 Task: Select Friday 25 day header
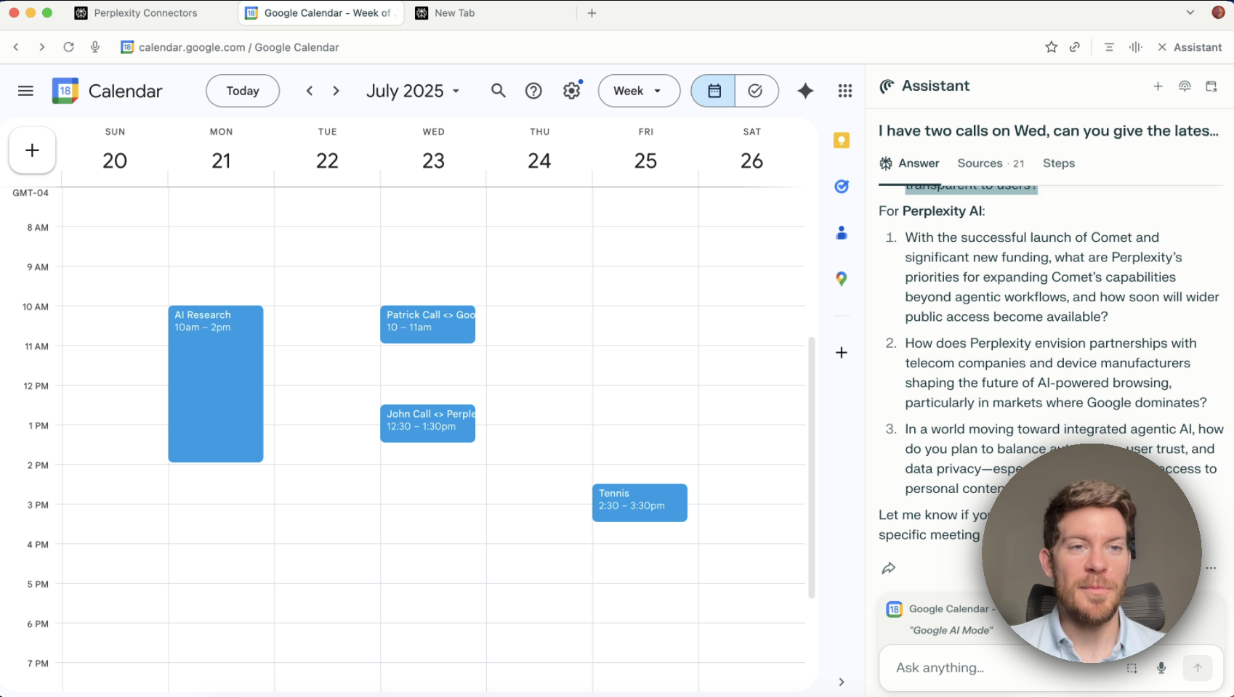[x=645, y=160]
